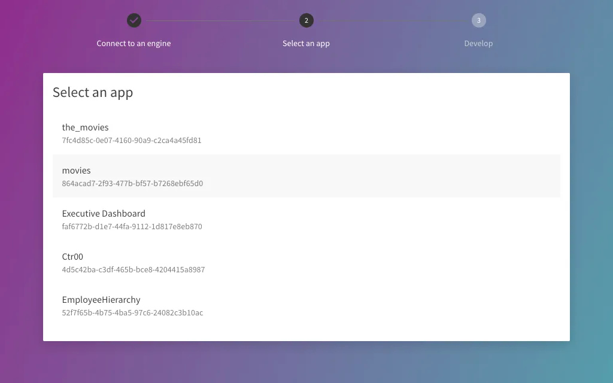Viewport: 613px width, 383px height.
Task: Click the Connect to an engine label
Action: tap(133, 43)
